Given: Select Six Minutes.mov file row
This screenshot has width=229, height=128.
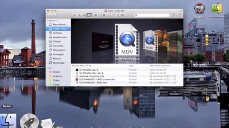Looking at the screenshot, I should pos(127,73).
